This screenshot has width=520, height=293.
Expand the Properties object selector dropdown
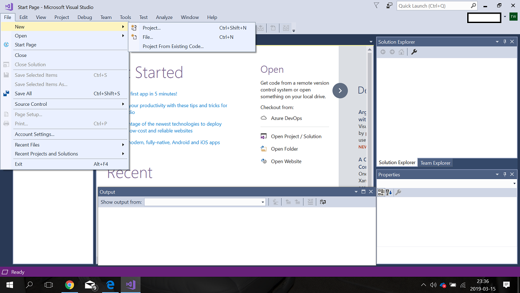coord(515,184)
